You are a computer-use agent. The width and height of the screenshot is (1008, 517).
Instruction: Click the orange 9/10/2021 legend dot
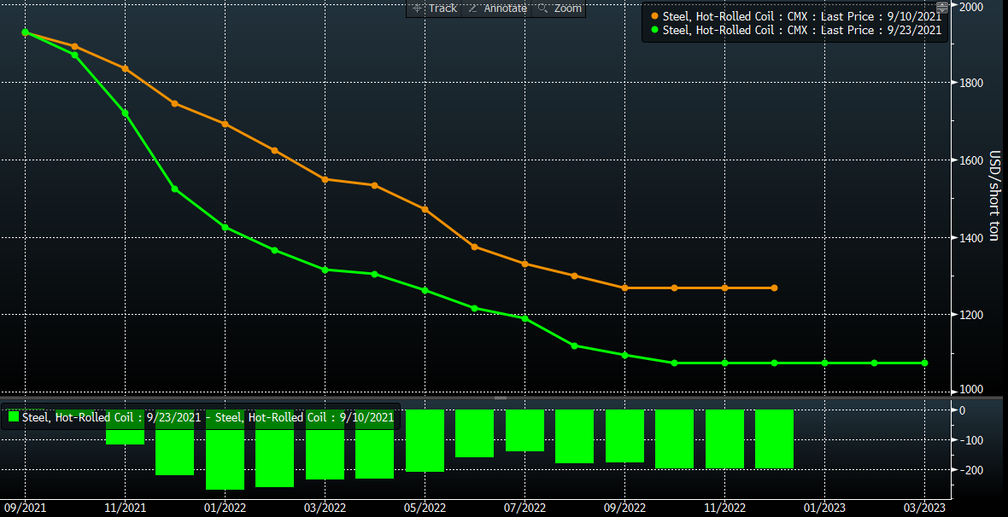(x=654, y=16)
